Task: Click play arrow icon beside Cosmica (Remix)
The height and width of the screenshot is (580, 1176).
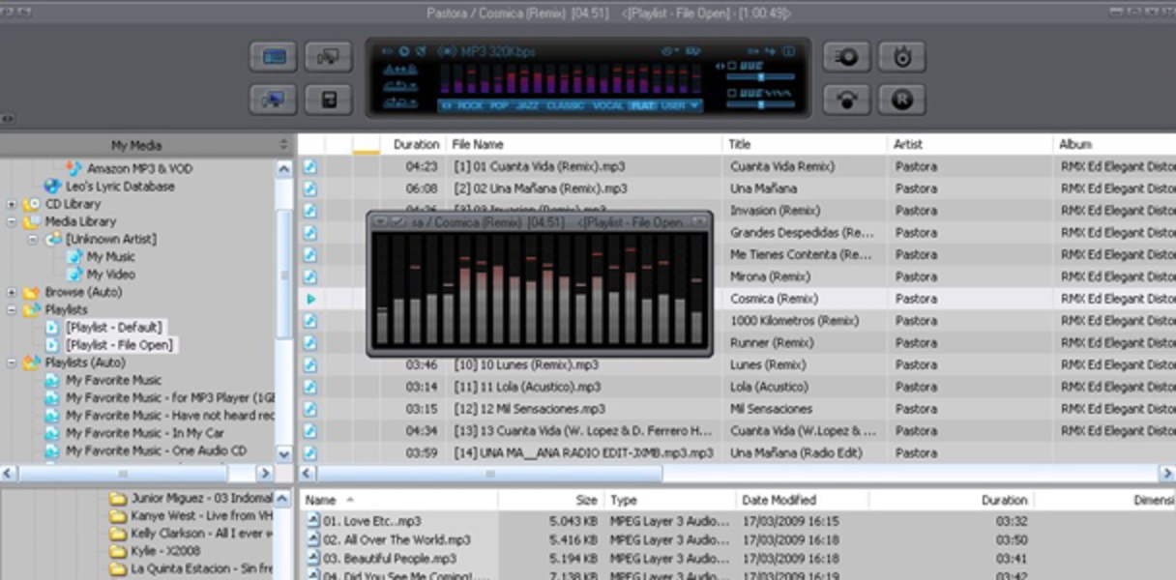Action: pos(310,299)
